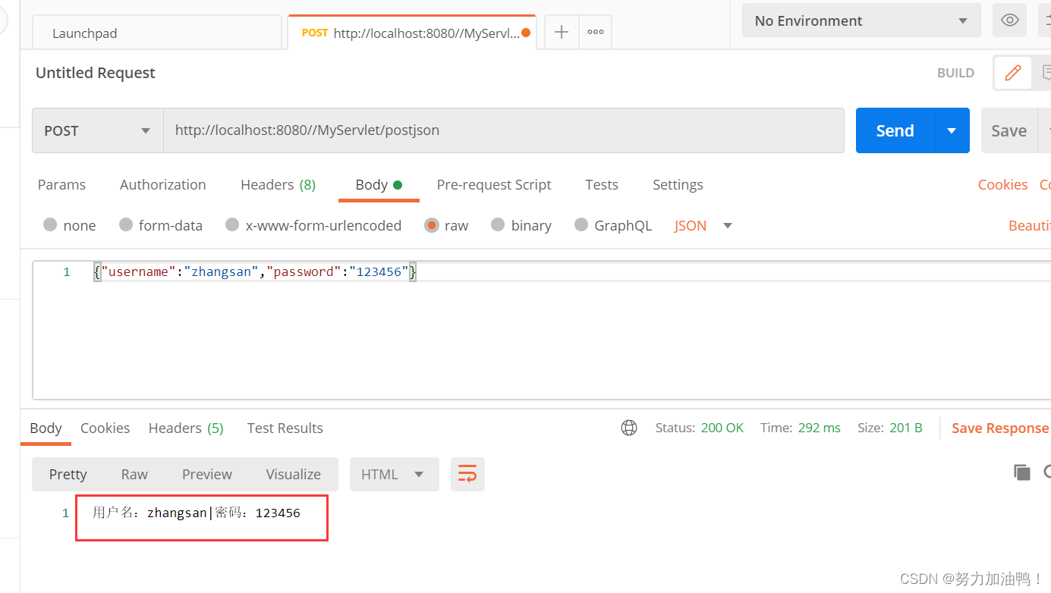
Task: Click the request URL input field
Action: (504, 130)
